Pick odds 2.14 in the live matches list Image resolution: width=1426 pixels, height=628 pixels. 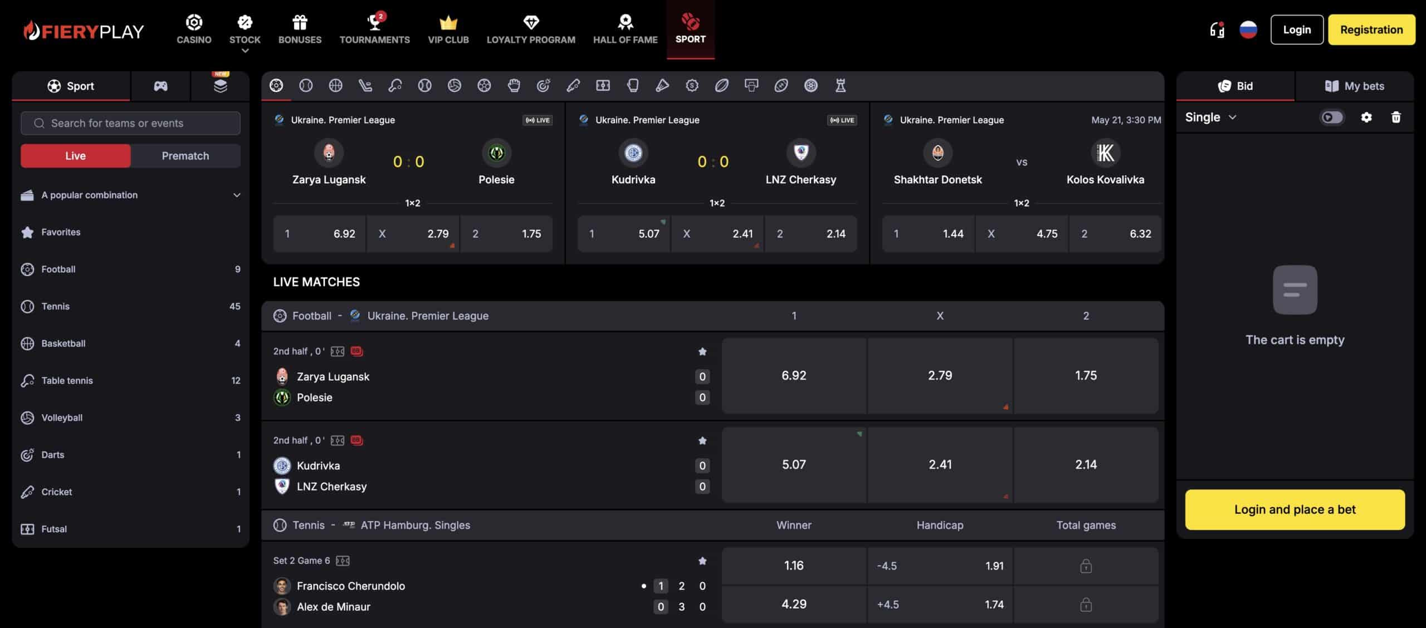click(1086, 464)
